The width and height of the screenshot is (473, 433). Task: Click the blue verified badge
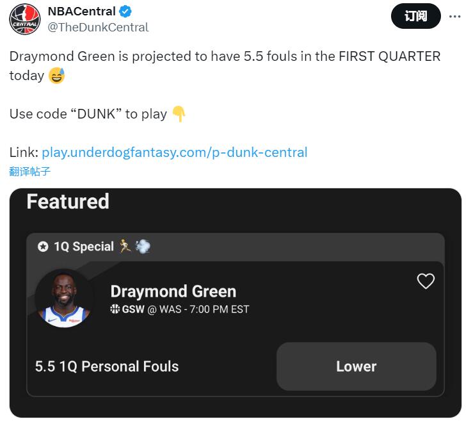127,12
